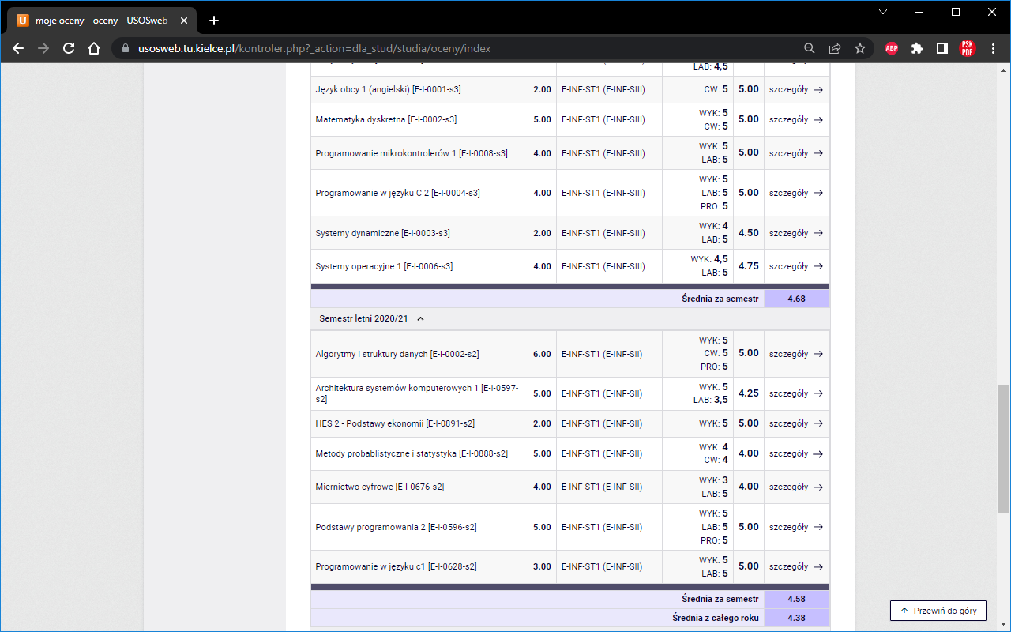This screenshot has width=1011, height=632.
Task: Reload the page with refresh icon
Action: point(69,48)
